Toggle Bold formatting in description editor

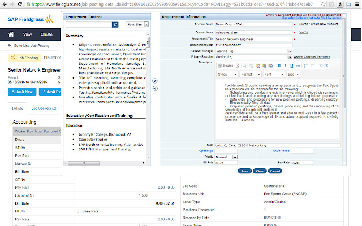click(x=279, y=66)
